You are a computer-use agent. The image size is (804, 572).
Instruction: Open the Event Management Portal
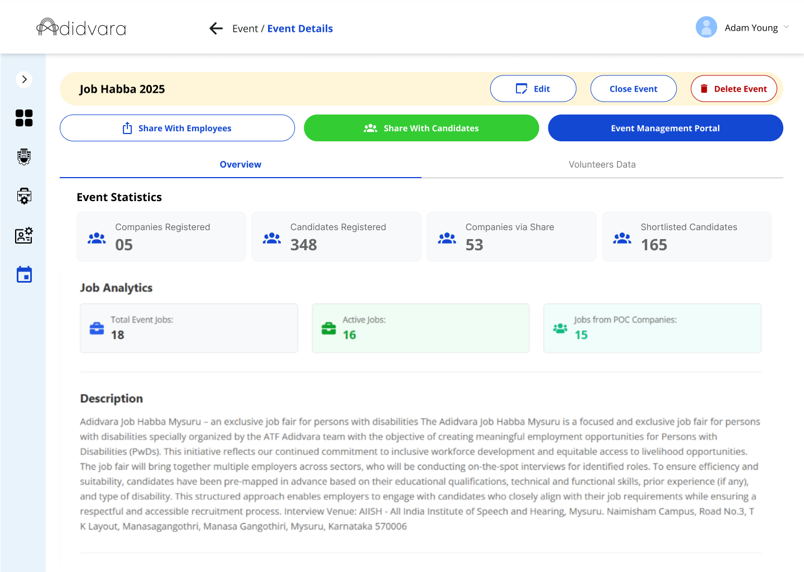[666, 128]
